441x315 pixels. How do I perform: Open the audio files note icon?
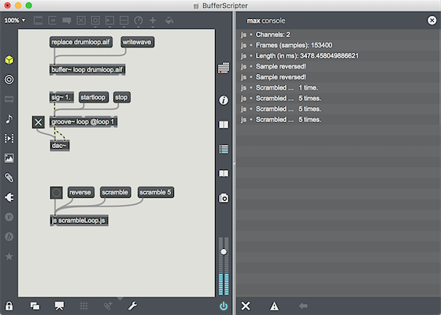coord(9,119)
